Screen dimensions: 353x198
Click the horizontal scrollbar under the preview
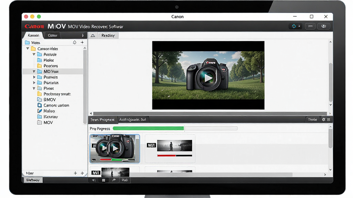pyautogui.click(x=210, y=113)
